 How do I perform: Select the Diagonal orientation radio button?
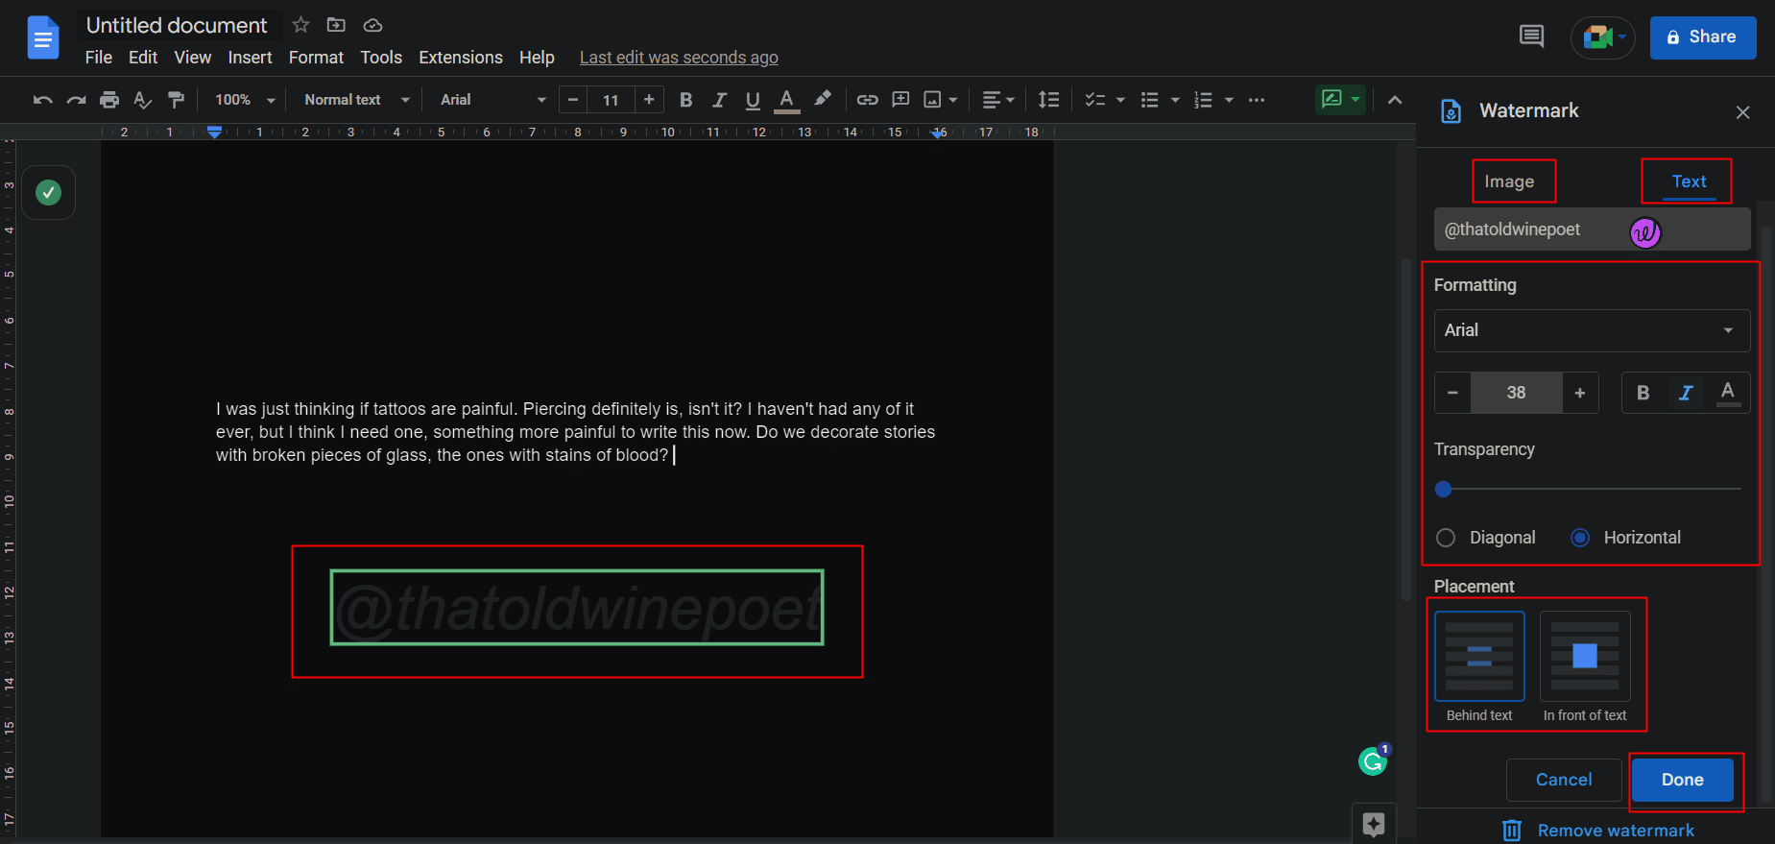pos(1446,538)
